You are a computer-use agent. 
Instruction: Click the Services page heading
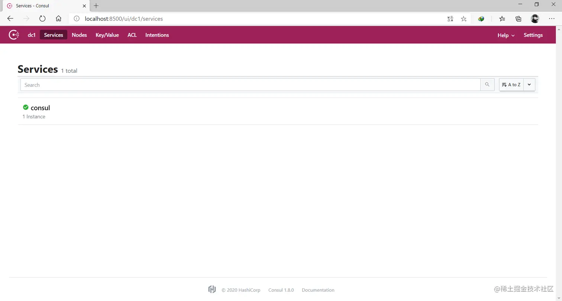pos(38,69)
